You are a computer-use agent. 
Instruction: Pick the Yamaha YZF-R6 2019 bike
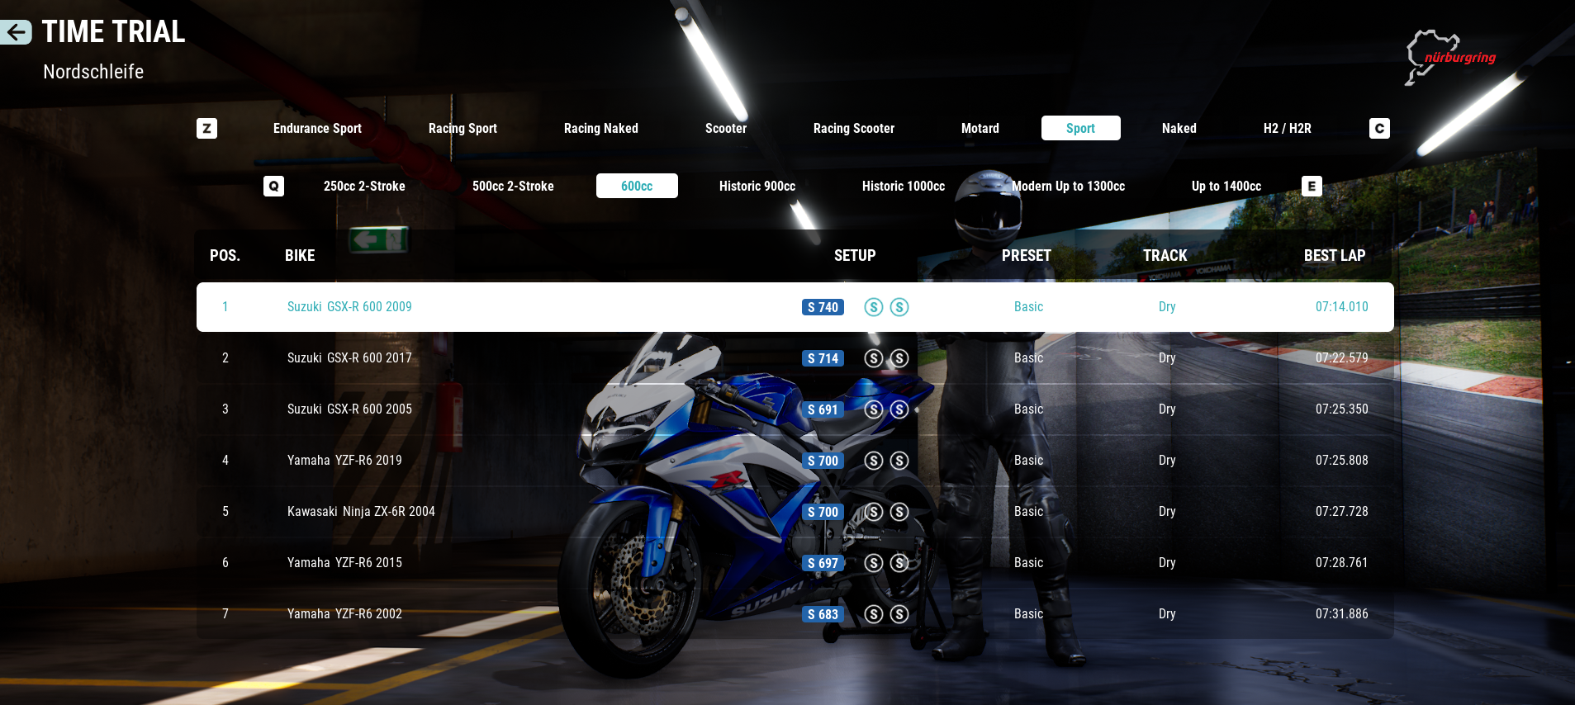click(795, 461)
